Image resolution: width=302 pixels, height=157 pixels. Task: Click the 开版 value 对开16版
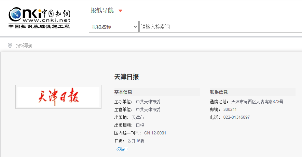[136, 141]
